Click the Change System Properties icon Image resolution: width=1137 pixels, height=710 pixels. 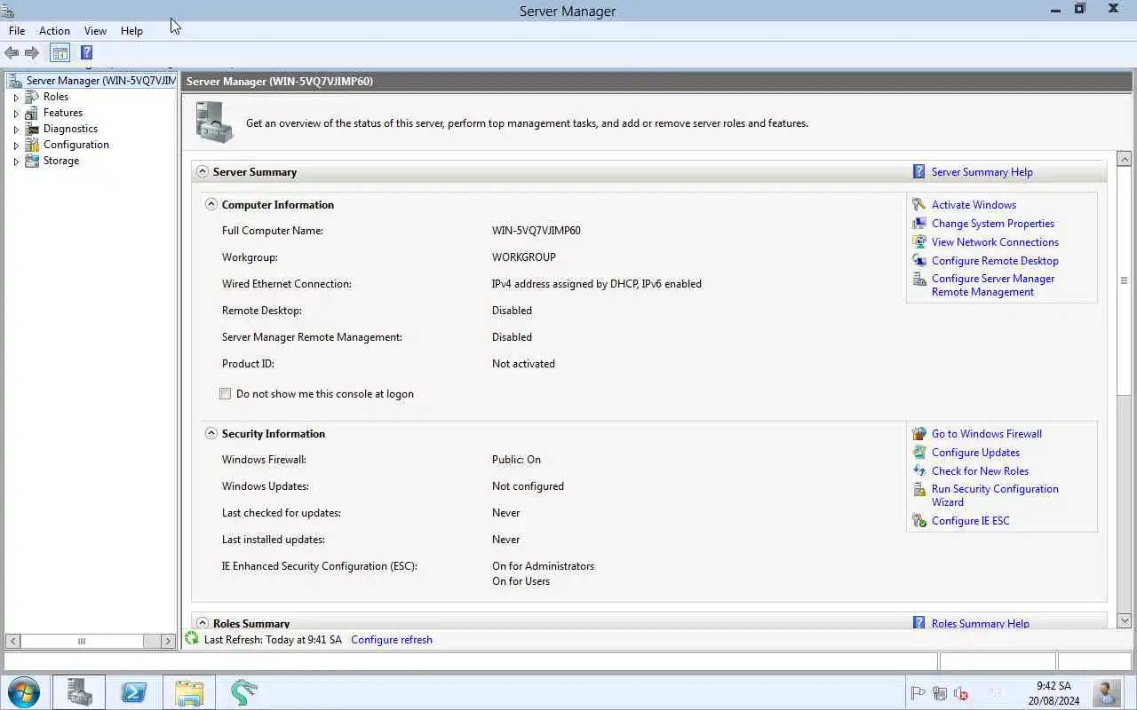[x=919, y=224]
